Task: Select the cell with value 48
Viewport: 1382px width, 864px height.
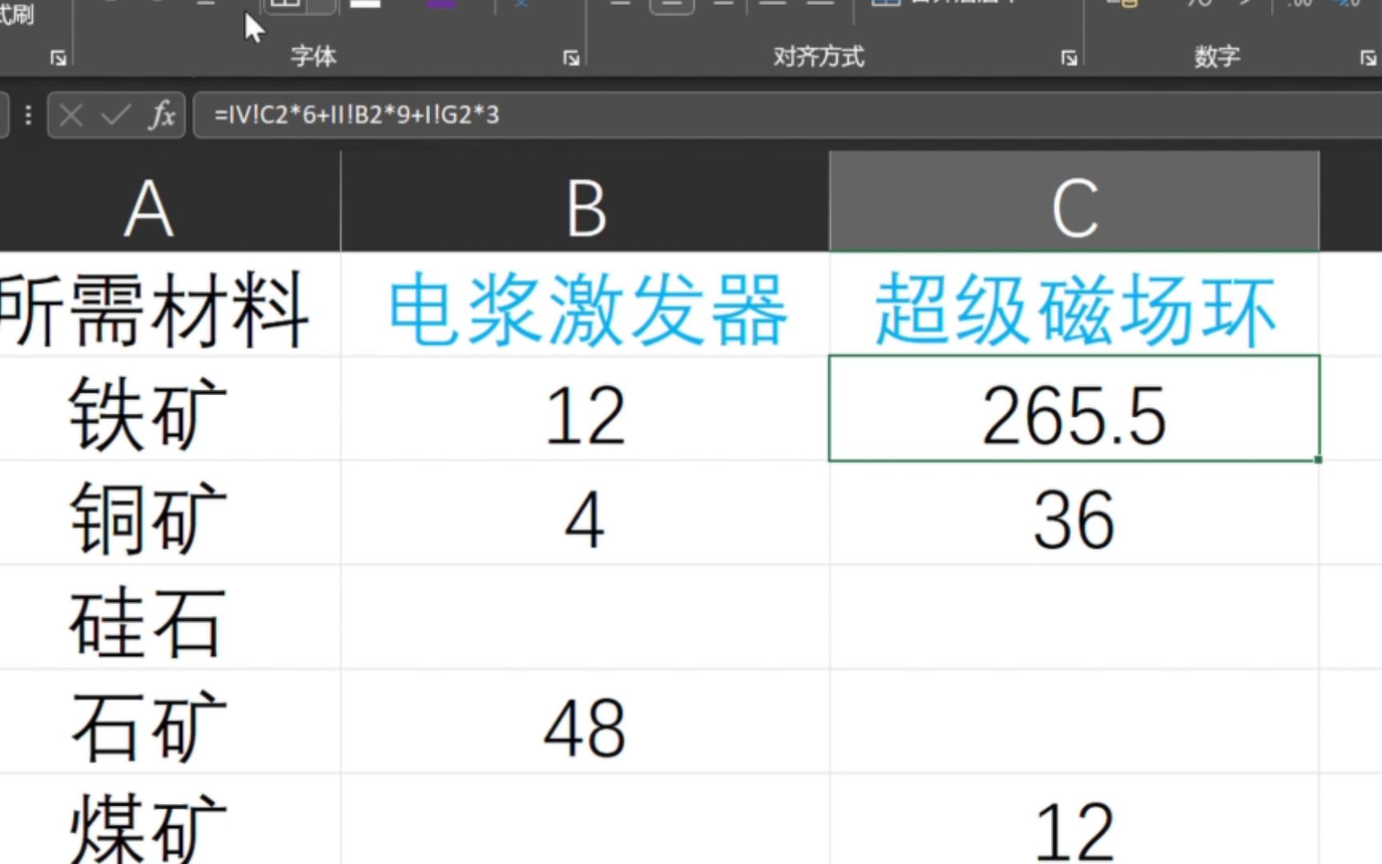Action: [x=585, y=721]
